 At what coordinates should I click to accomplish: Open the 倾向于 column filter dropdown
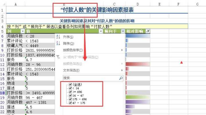pos(123,31)
